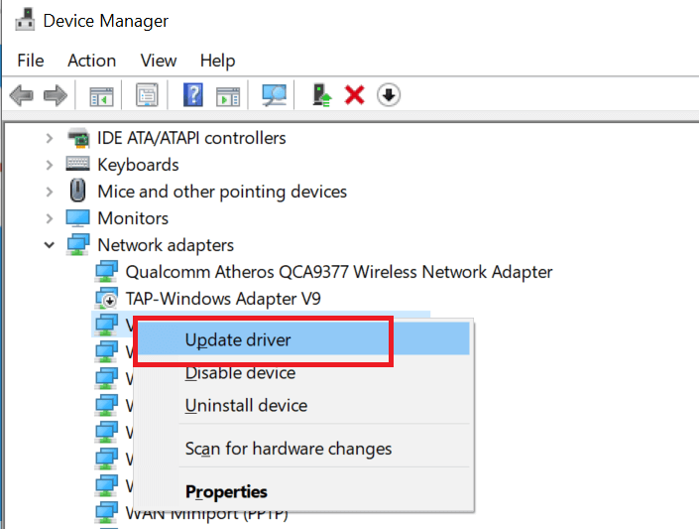Viewport: 699px width, 529px height.
Task: Select Mice and other pointing devices label
Action: [x=222, y=192]
